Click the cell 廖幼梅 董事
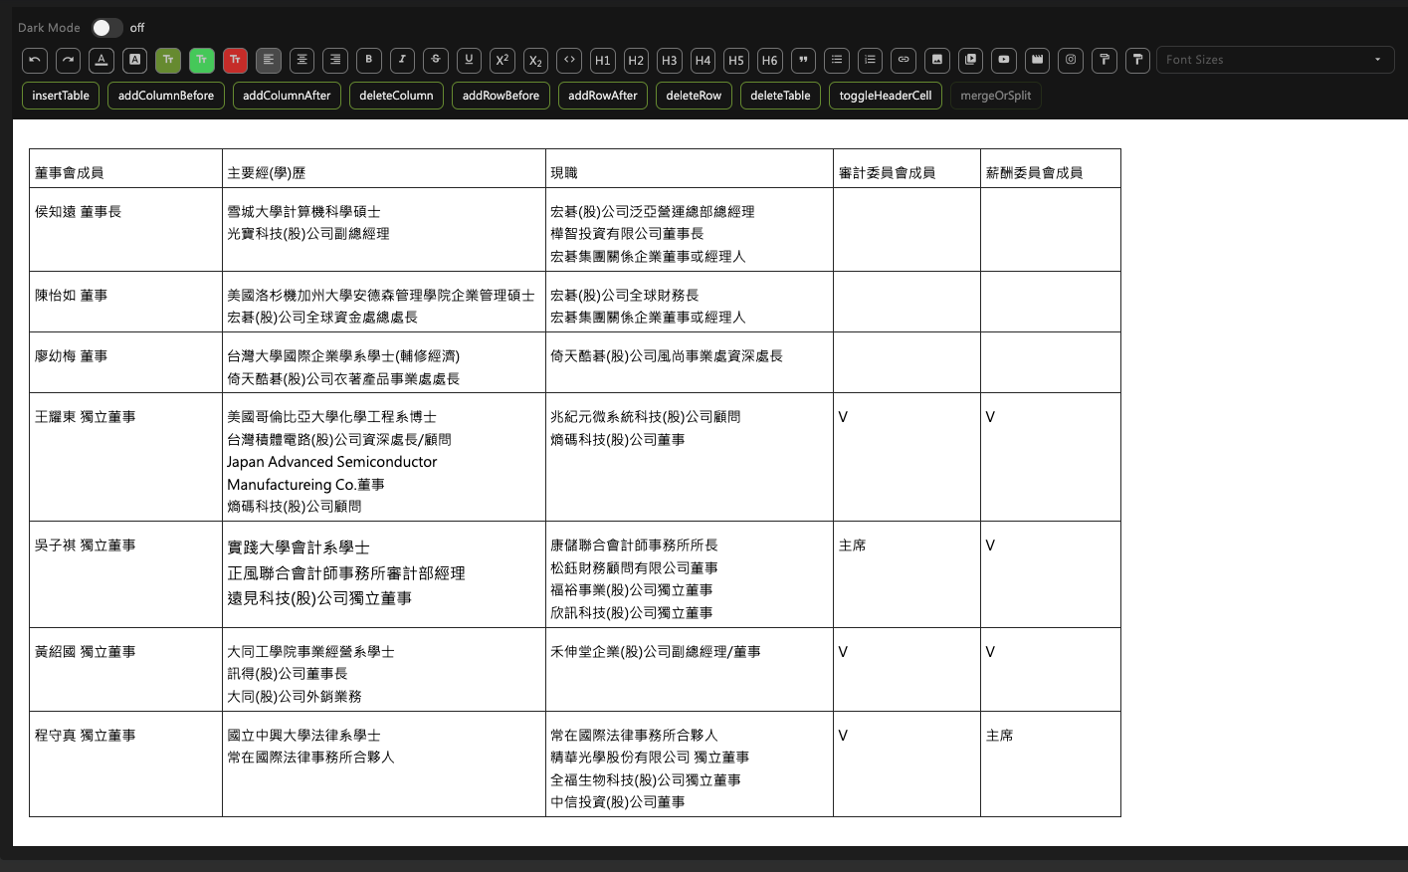The width and height of the screenshot is (1408, 872). coord(125,362)
